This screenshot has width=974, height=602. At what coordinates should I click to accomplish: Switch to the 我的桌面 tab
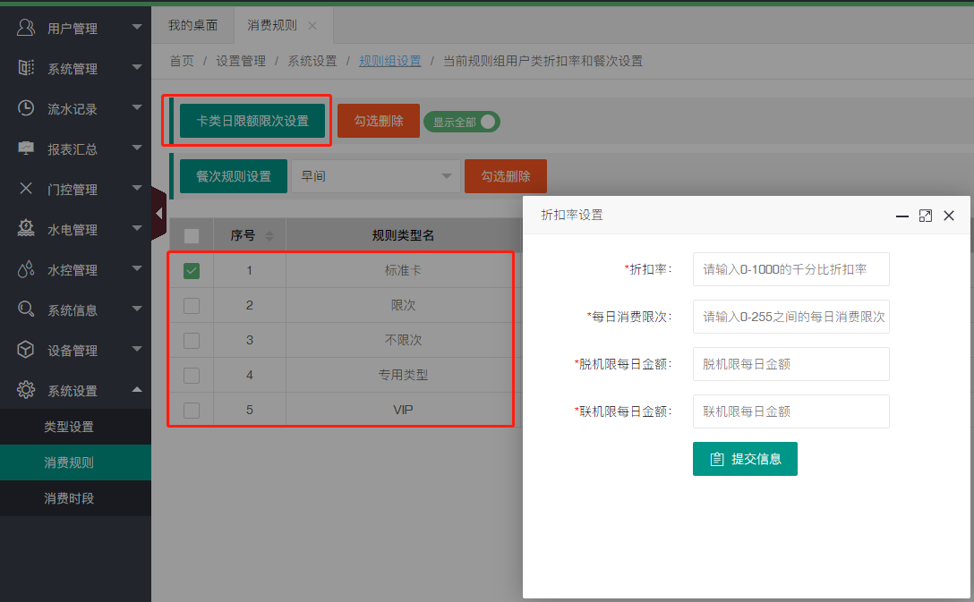point(193,25)
